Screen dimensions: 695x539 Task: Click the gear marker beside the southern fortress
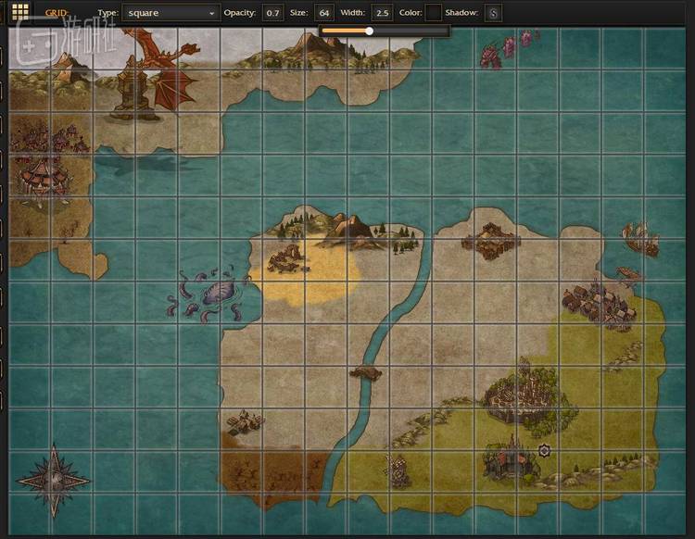pos(545,450)
